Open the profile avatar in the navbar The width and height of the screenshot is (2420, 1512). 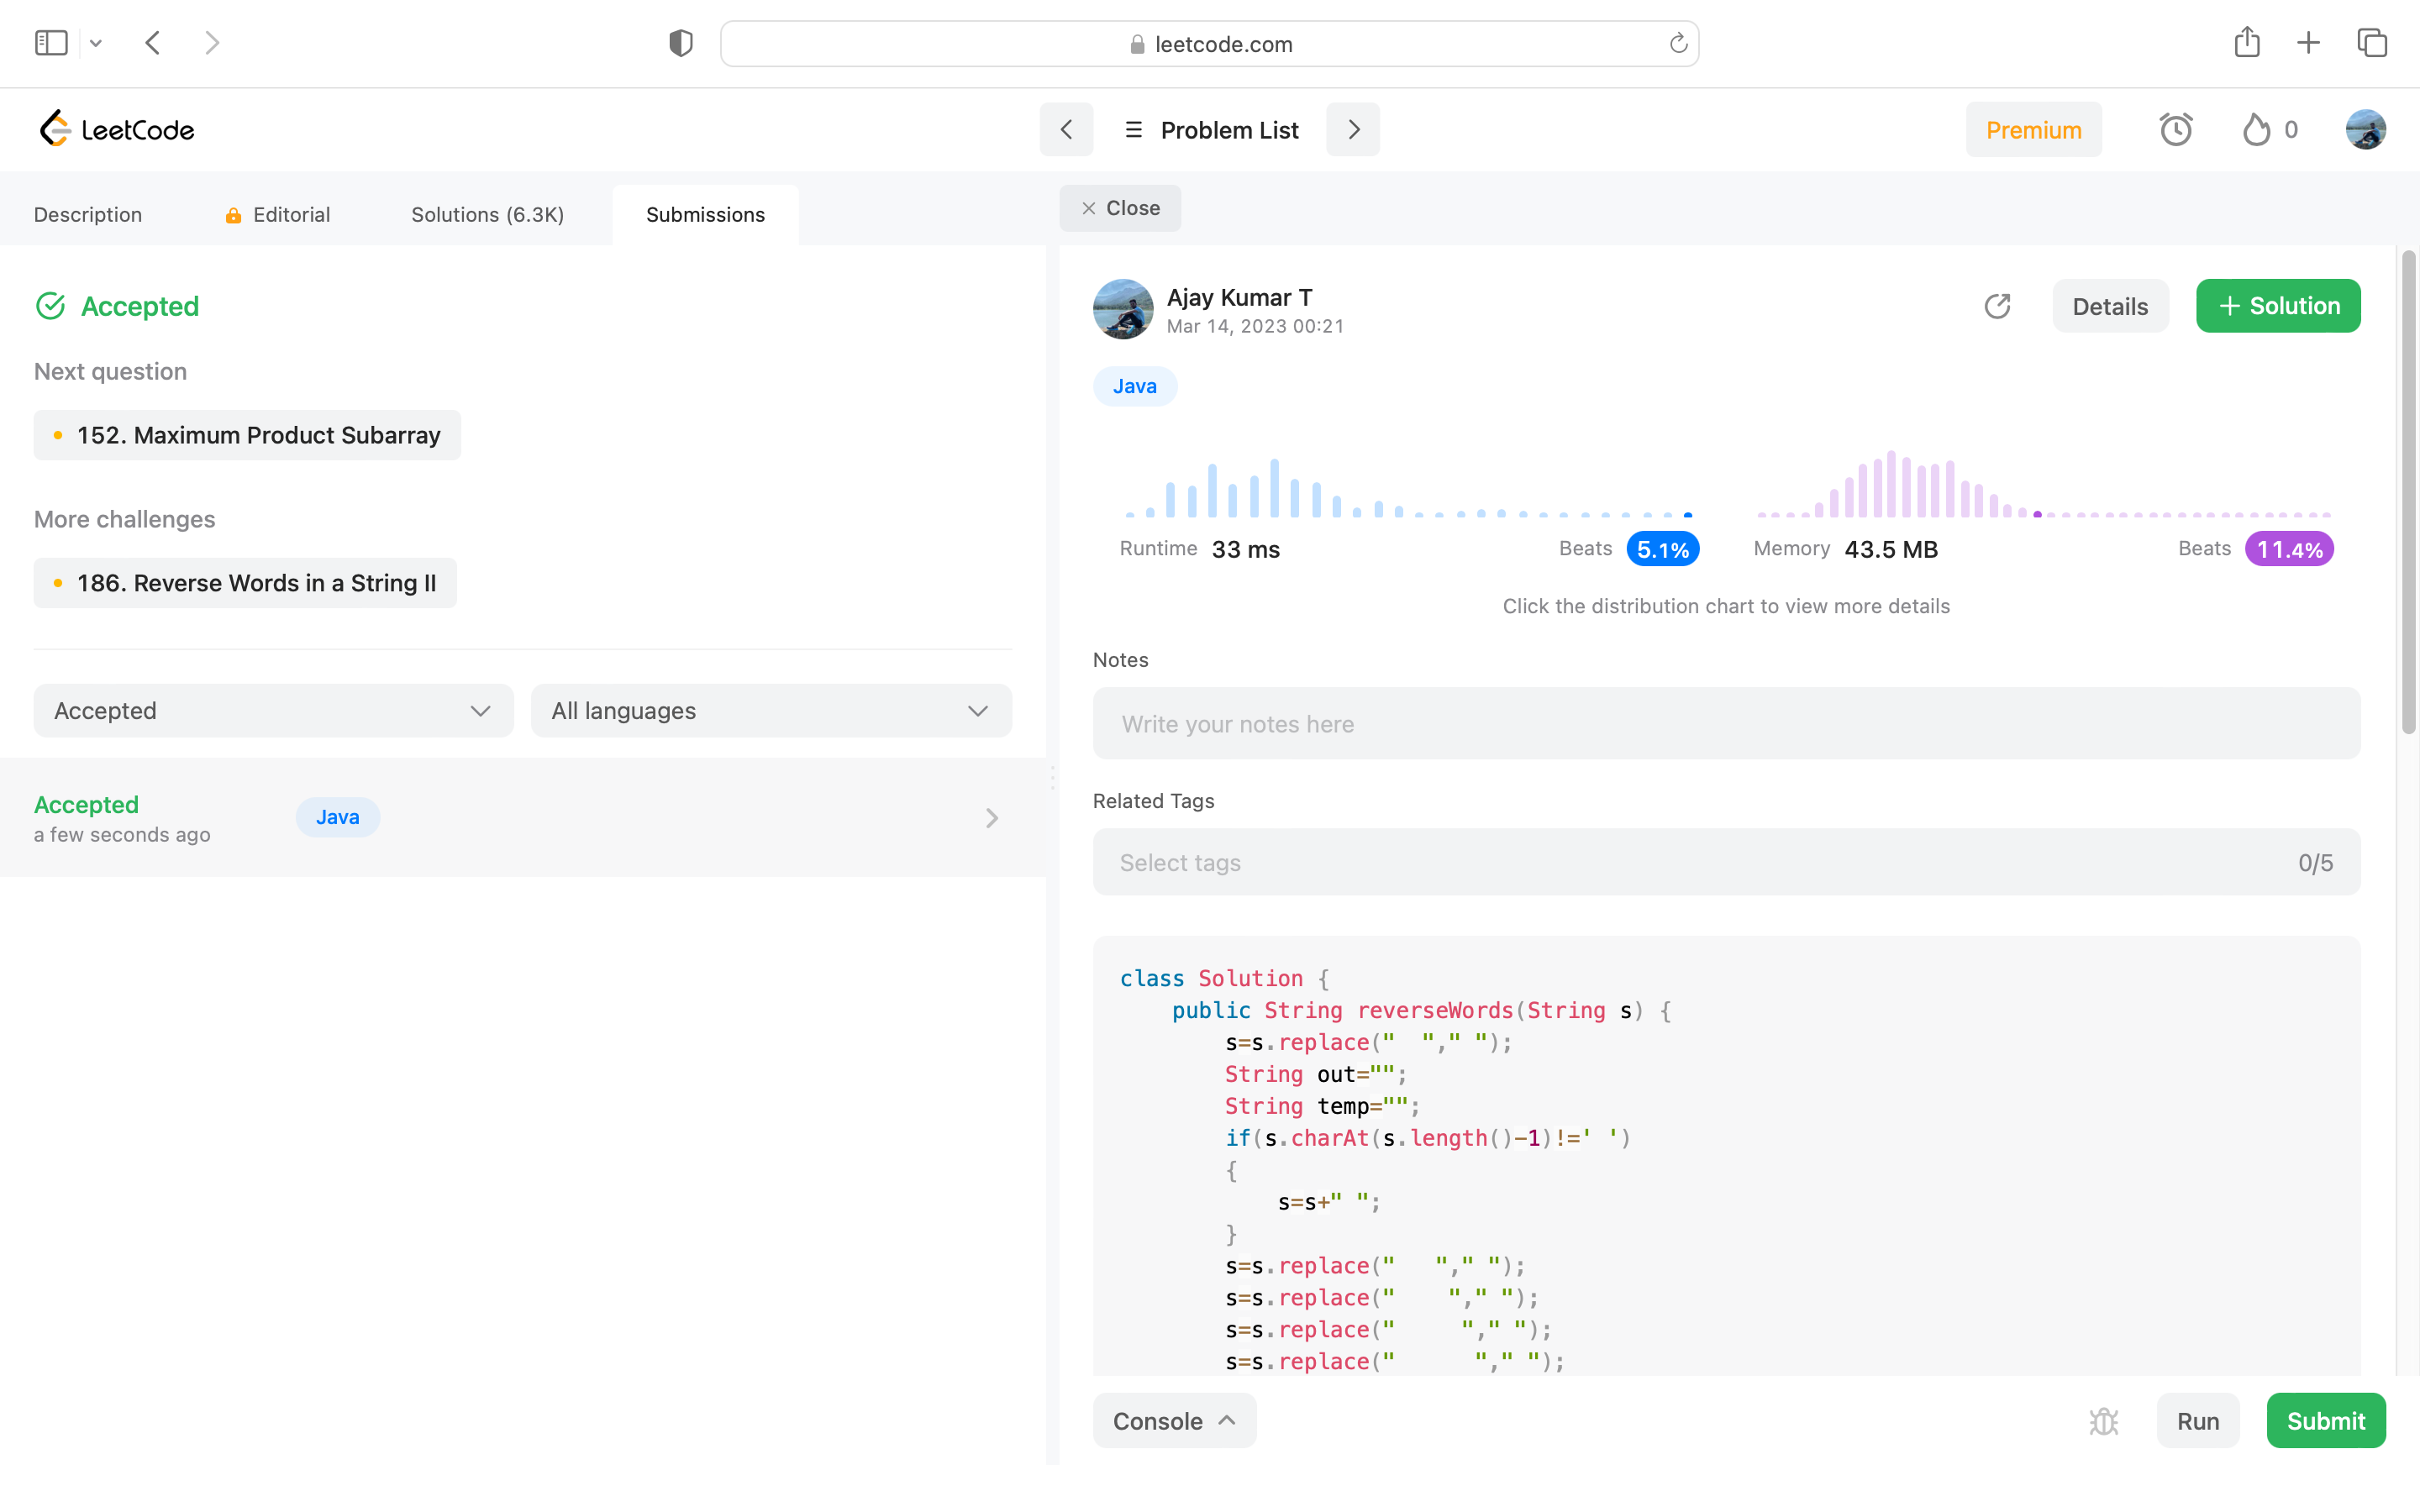pyautogui.click(x=2365, y=130)
